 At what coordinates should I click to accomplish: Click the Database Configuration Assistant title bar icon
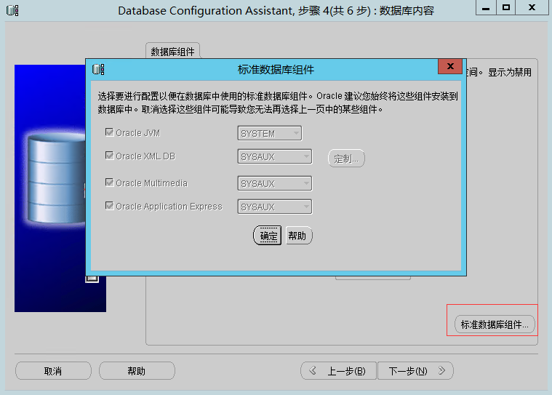(12, 10)
